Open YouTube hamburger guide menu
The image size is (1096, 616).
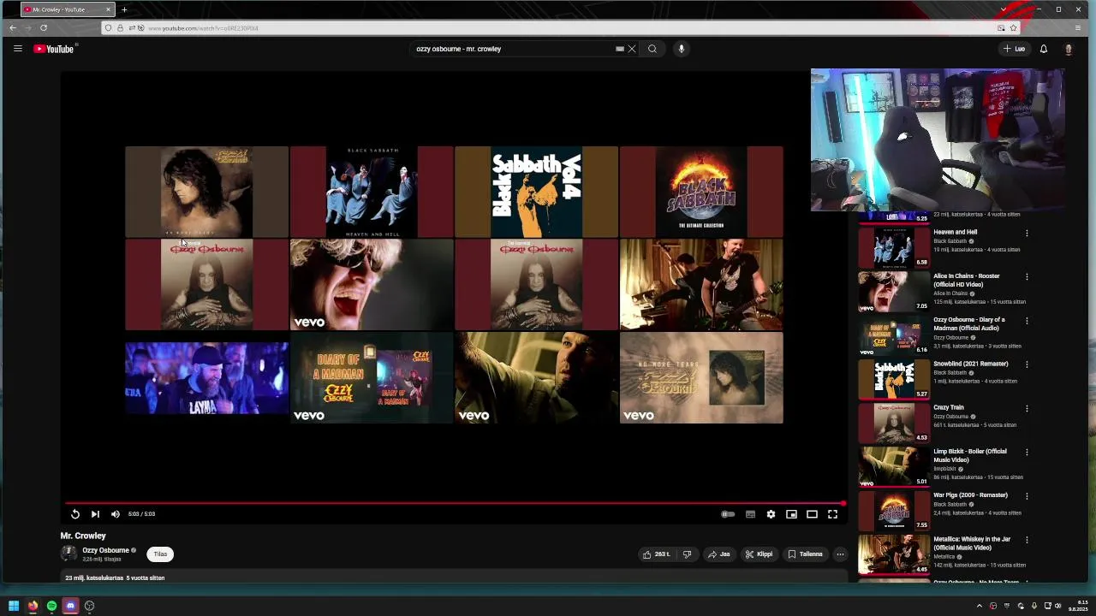coord(17,49)
